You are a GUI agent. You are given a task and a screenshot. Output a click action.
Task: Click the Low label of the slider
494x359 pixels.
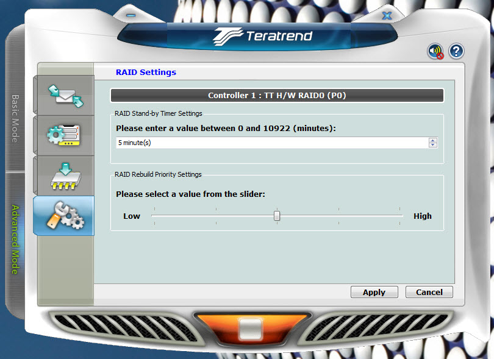pos(132,216)
